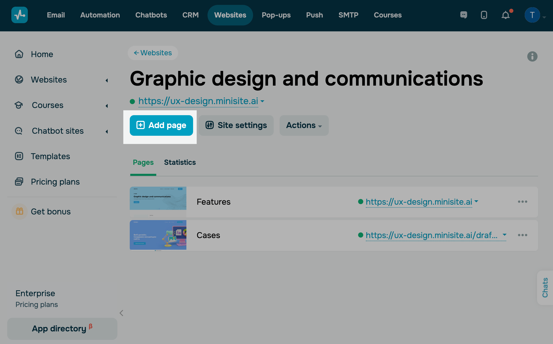Open the notifications bell icon
This screenshot has width=553, height=344.
coord(506,15)
